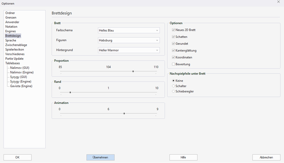The image size is (284, 163).
Task: Choose the Schieberegler radio option
Action: 174,91
